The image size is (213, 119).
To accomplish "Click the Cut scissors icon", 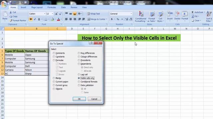I will click(11, 12).
